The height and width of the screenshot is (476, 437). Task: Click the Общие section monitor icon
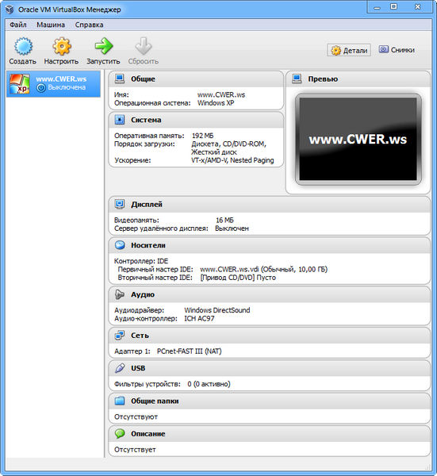(120, 79)
